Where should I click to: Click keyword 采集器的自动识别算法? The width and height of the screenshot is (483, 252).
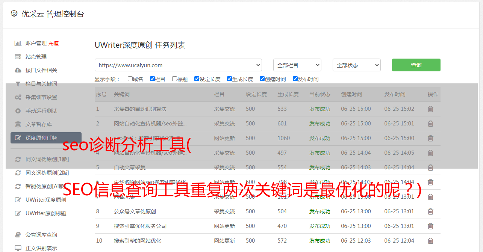tap(140, 109)
